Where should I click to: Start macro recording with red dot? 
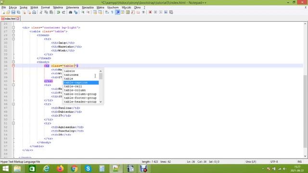(150, 12)
